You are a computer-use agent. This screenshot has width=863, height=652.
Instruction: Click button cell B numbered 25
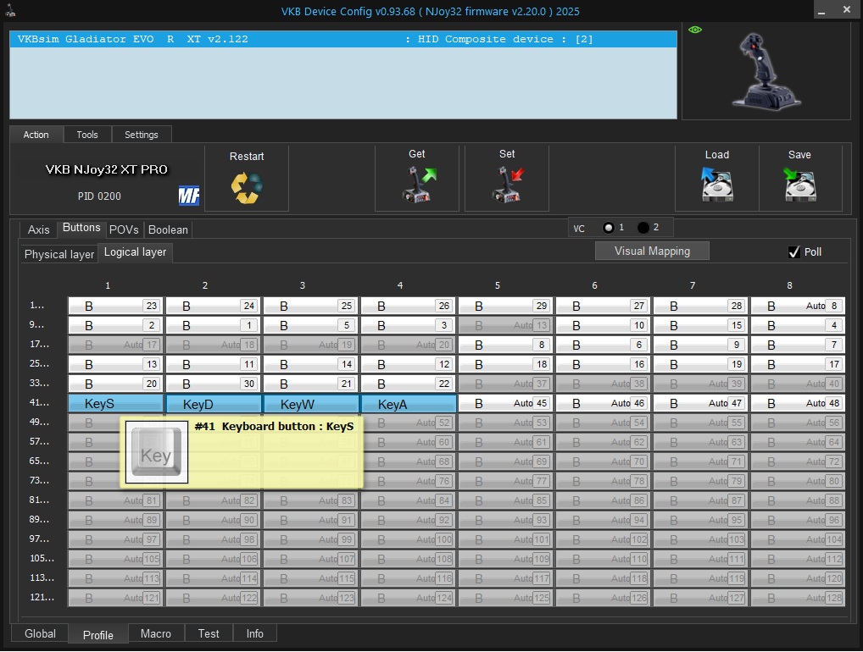311,306
